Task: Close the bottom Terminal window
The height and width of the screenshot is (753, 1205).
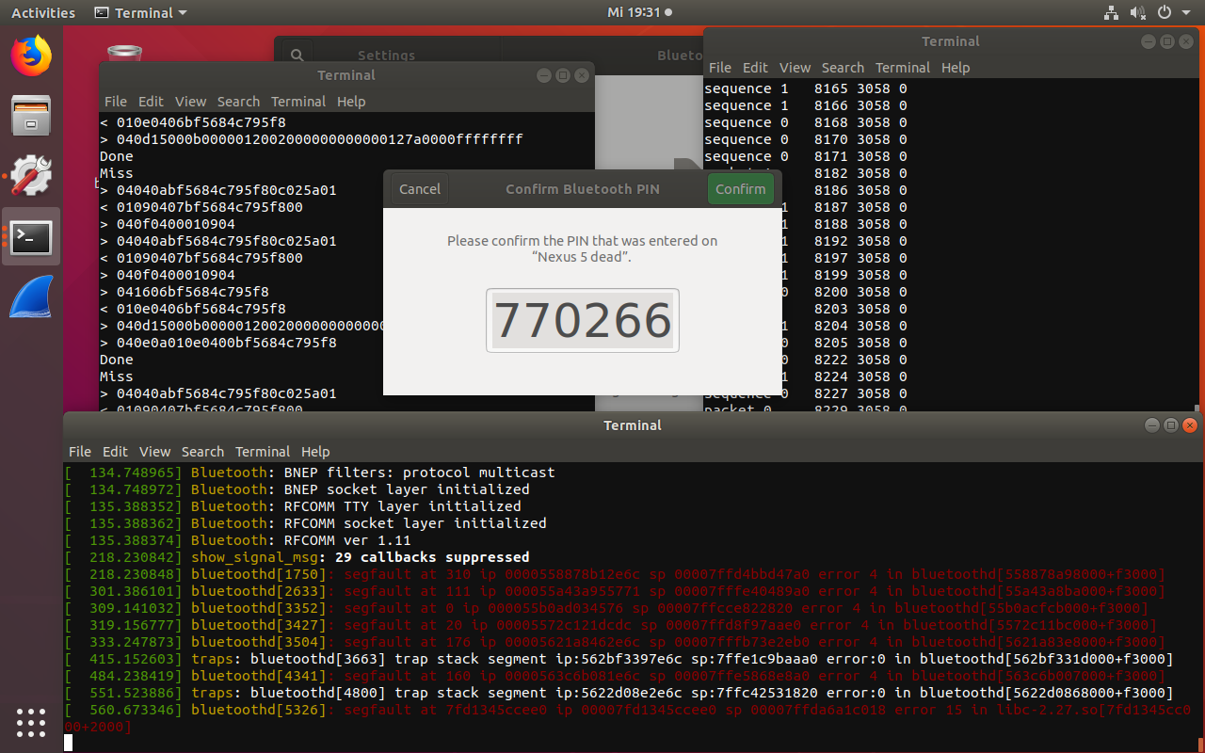Action: (1188, 425)
